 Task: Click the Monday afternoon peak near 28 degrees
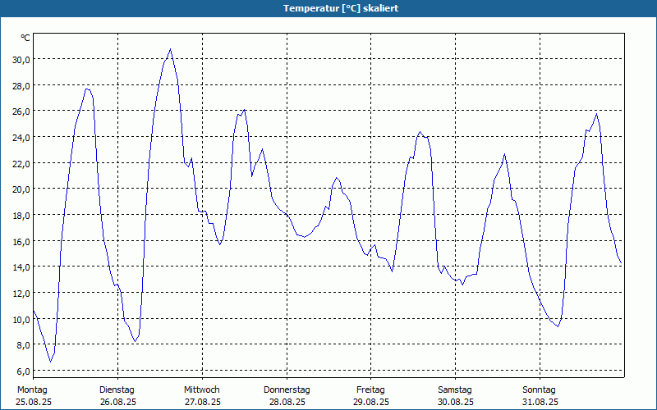[x=87, y=89]
